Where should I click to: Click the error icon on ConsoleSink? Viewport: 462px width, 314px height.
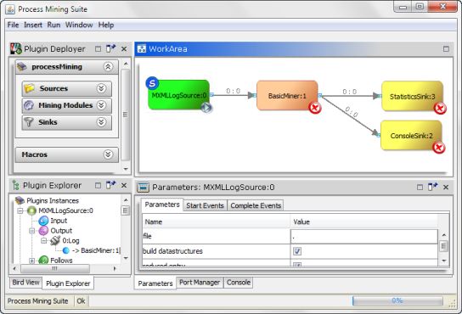pyautogui.click(x=439, y=148)
